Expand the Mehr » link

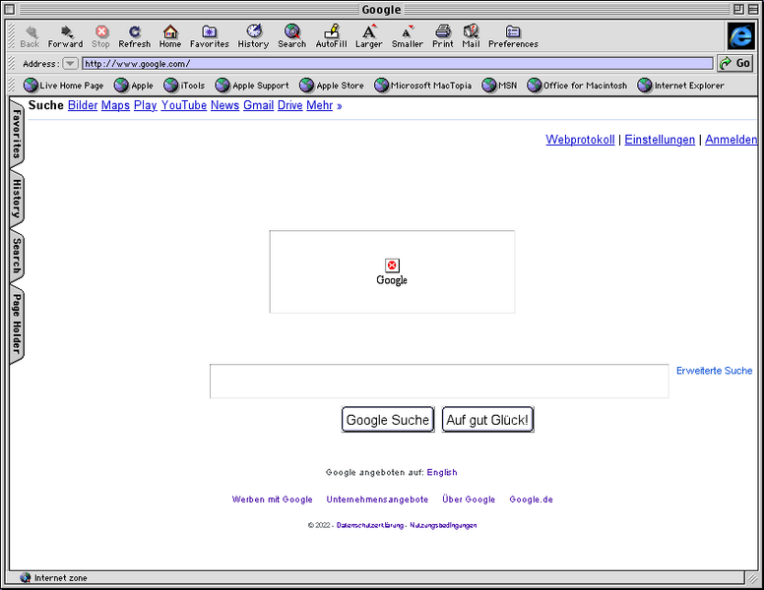pyautogui.click(x=324, y=105)
